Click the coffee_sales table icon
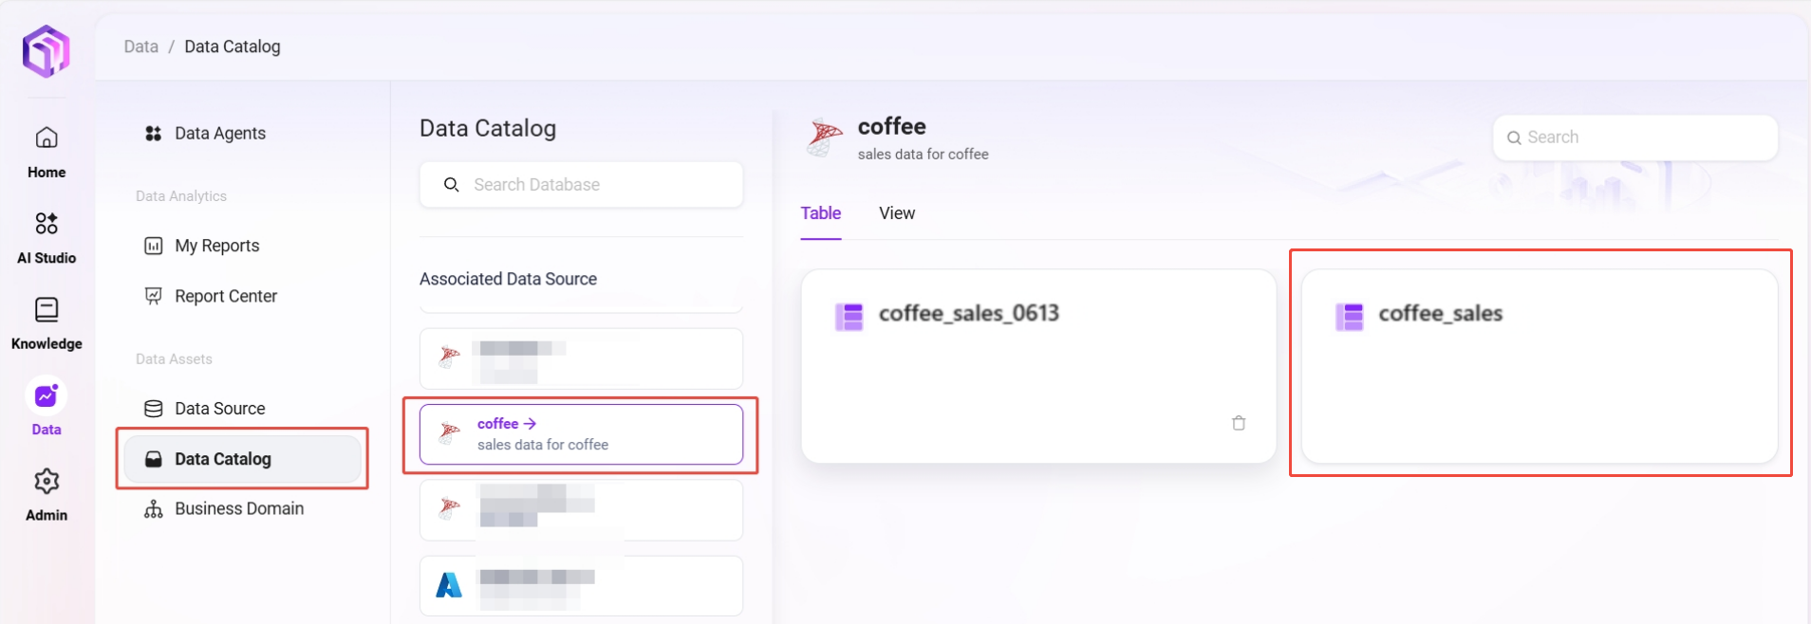Viewport: 1811px width, 624px height. coord(1349,316)
